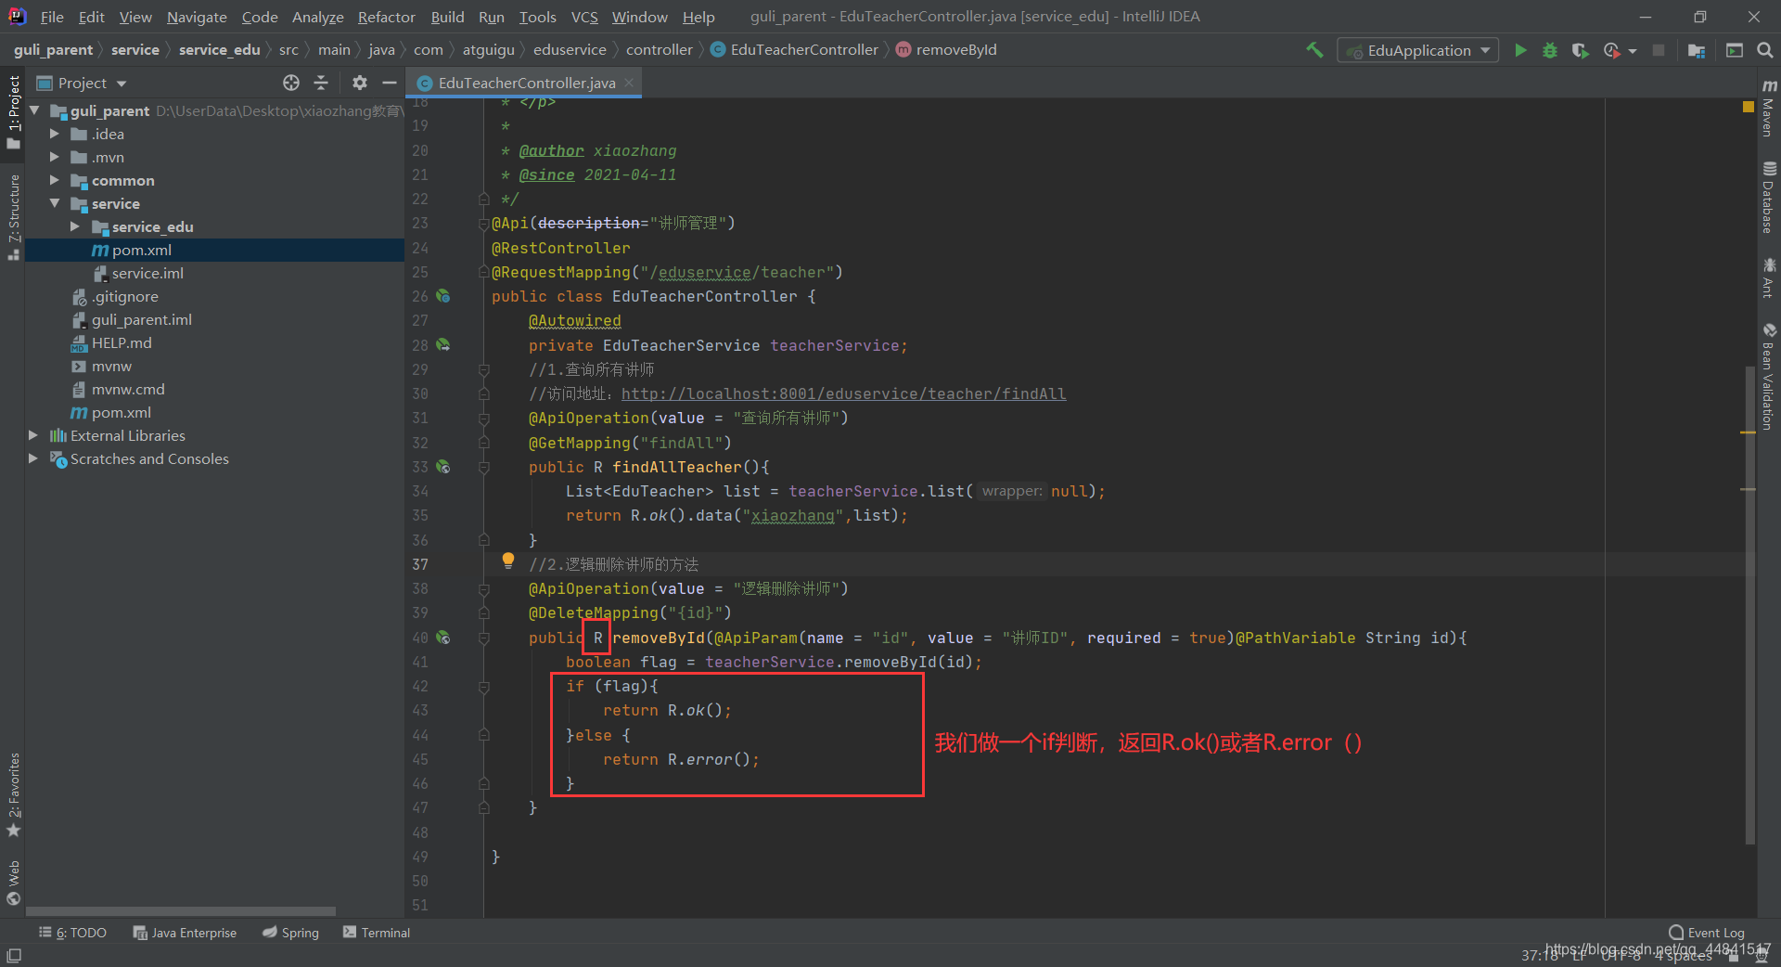The image size is (1781, 967).
Task: Open the Refactor menu
Action: [387, 17]
